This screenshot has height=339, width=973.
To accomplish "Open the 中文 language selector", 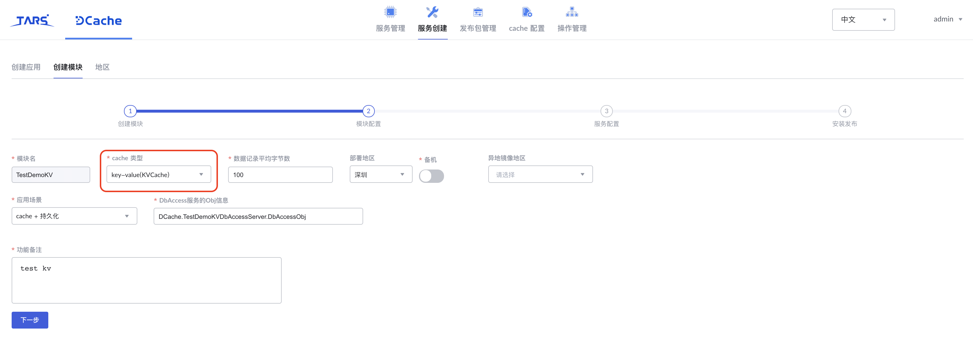I will [863, 19].
